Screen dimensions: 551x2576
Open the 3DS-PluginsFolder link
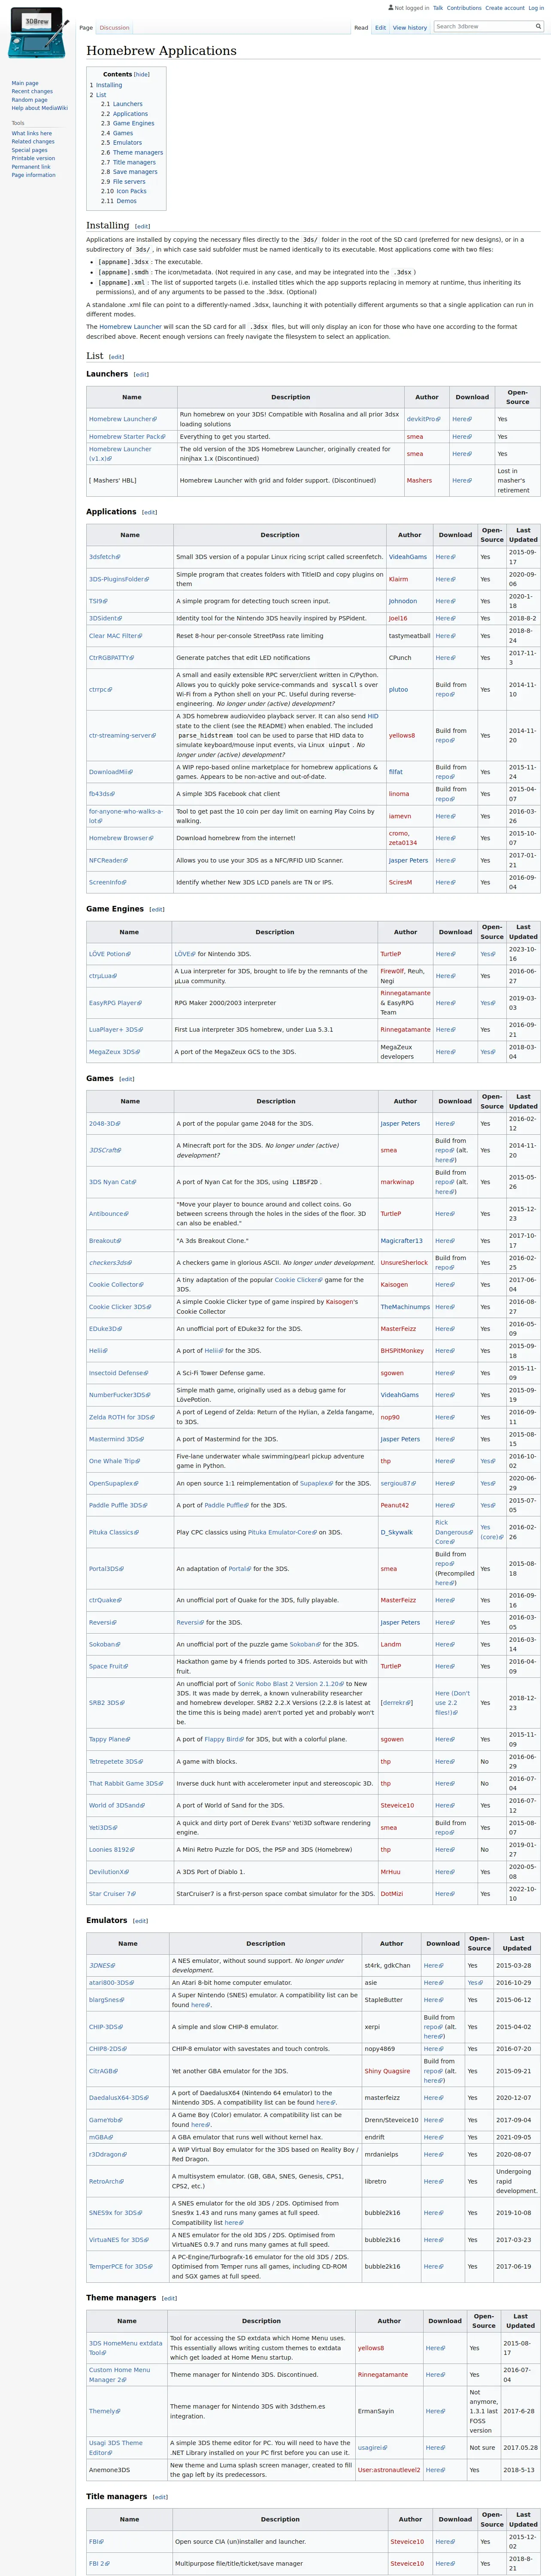point(118,579)
